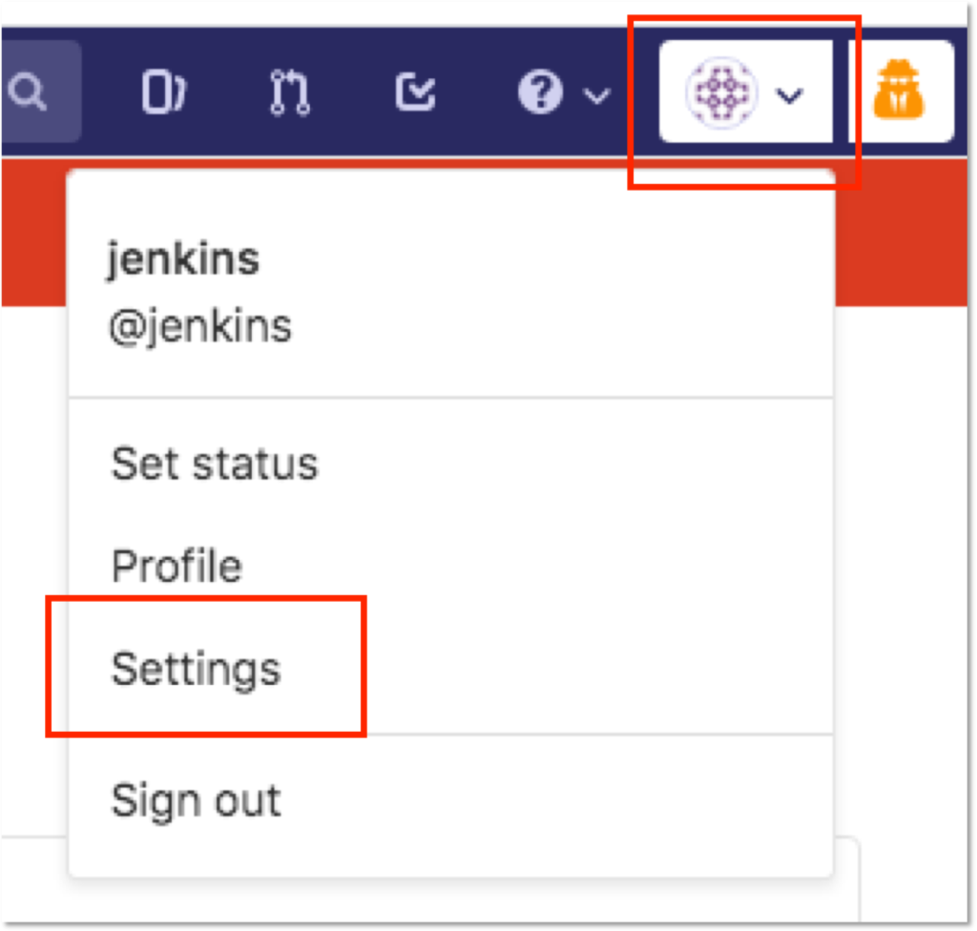Open Profile from the dropdown menu
Viewport: 977px width, 931px height.
(x=177, y=566)
